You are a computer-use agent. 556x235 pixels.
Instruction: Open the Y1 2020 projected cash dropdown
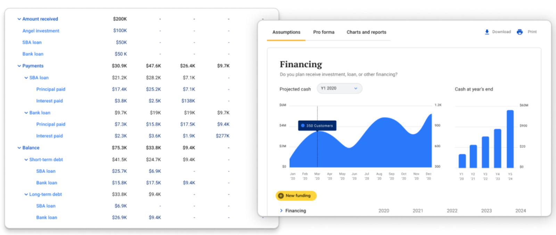click(340, 88)
